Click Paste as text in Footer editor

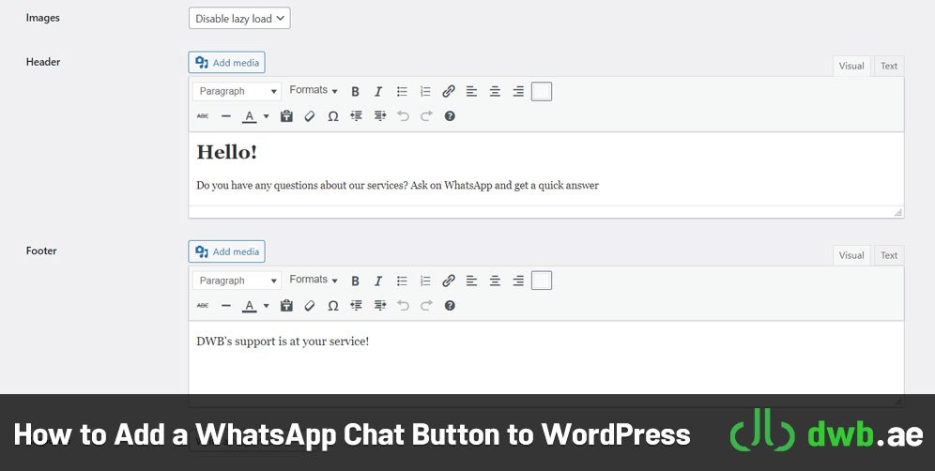[287, 305]
